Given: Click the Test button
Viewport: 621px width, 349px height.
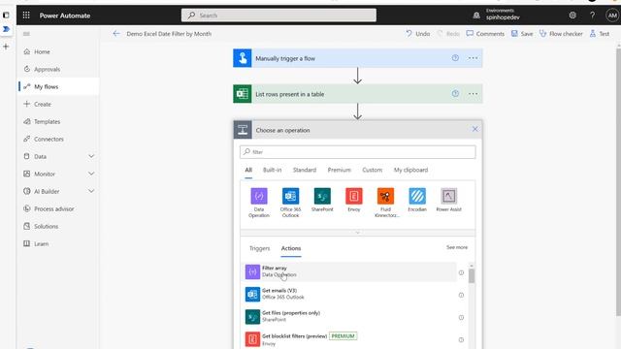Looking at the screenshot, I should point(600,34).
